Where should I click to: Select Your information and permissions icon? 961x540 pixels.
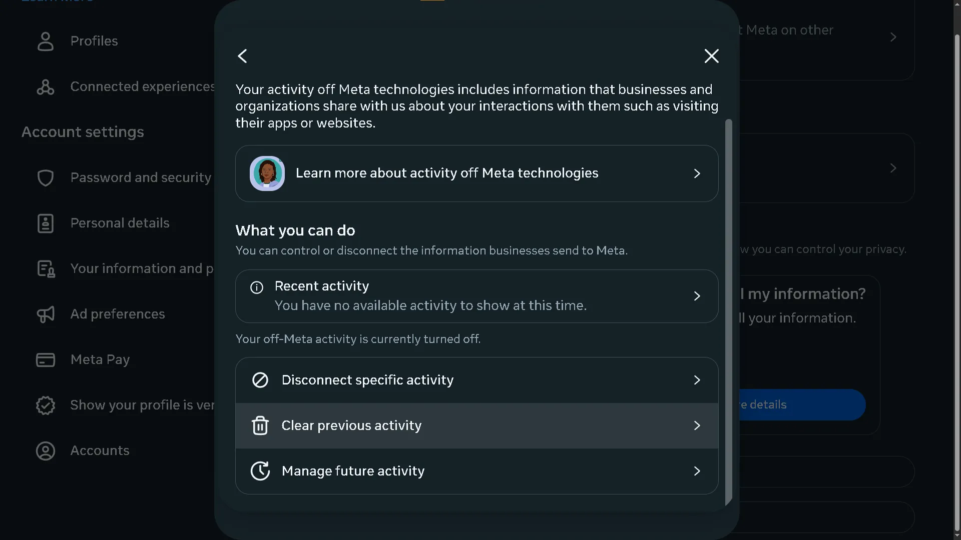(46, 268)
